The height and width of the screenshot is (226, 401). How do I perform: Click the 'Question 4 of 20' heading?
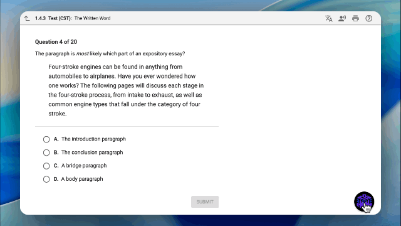[56, 42]
